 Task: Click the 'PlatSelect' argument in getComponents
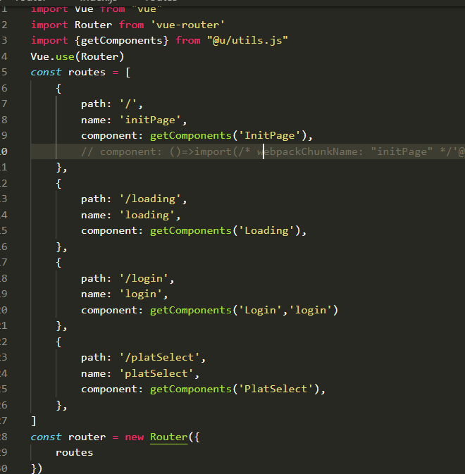coord(276,389)
